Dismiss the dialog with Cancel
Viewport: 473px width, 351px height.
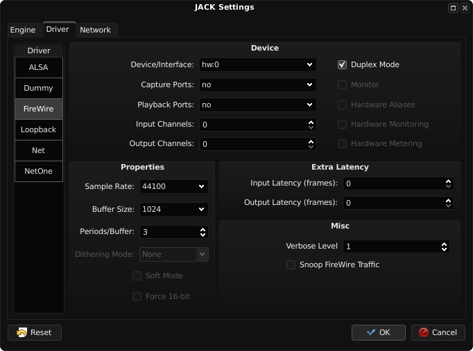pyautogui.click(x=438, y=332)
